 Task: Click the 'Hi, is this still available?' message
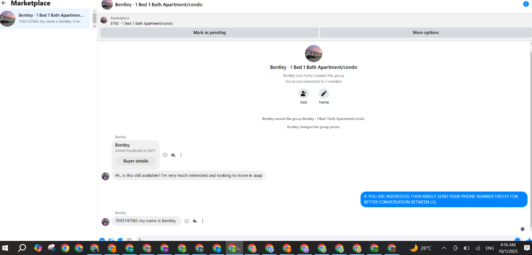(189, 175)
